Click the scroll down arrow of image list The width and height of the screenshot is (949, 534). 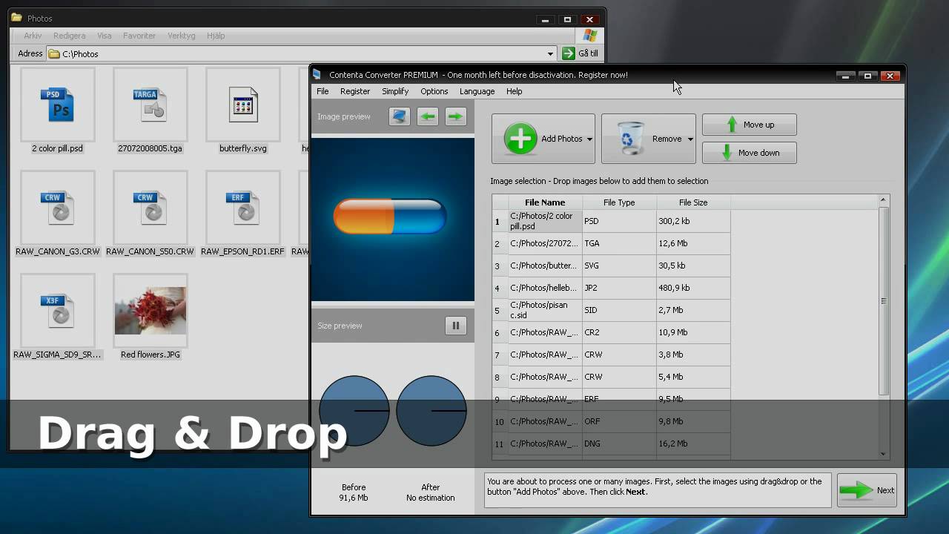[x=883, y=454]
